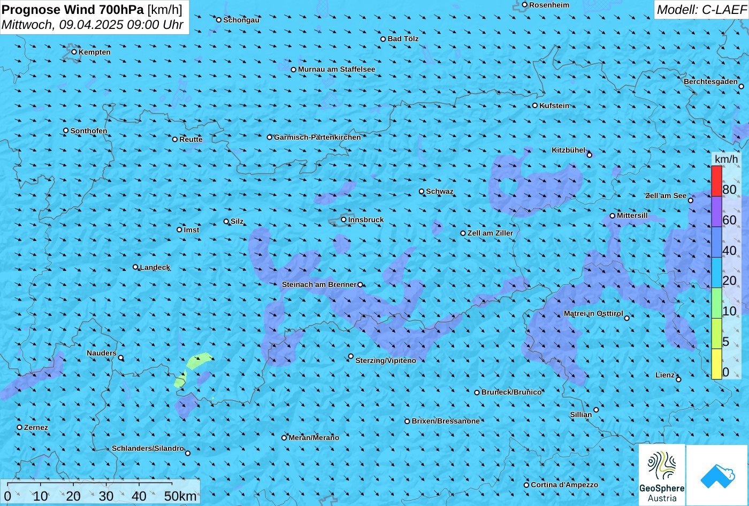Click the Reutte location marker
Screen dimensions: 749x506
click(x=175, y=139)
